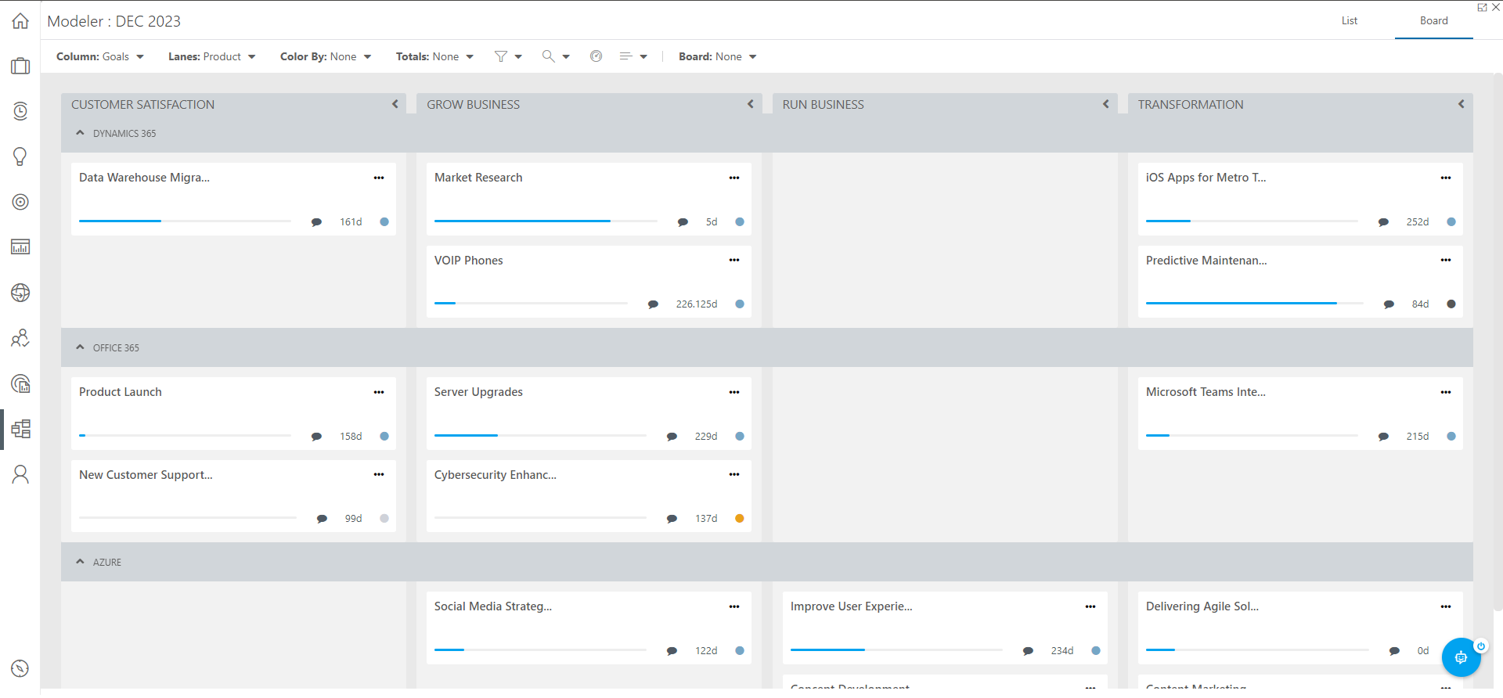The height and width of the screenshot is (698, 1503).
Task: Open comments on Product Launch card
Action: pyautogui.click(x=316, y=437)
